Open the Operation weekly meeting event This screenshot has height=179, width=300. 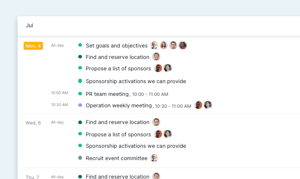[x=119, y=106]
